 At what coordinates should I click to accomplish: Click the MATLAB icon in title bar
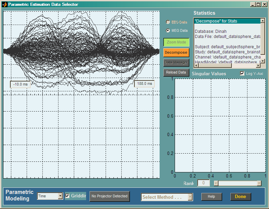4,4
